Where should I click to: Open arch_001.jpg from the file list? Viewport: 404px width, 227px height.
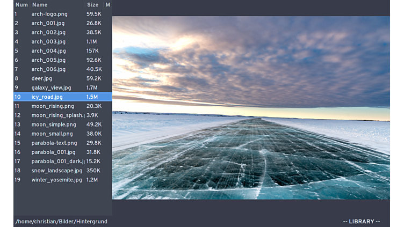click(48, 23)
